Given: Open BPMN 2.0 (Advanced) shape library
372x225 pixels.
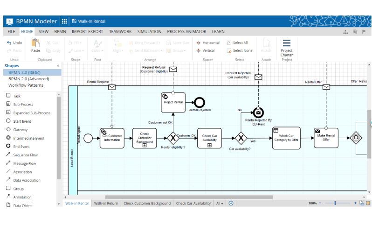Looking at the screenshot, I should click(29, 79).
